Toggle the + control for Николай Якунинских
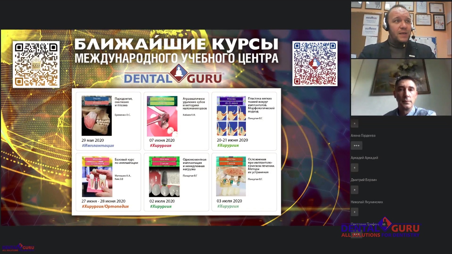Screen dimensions: 452x254 pyautogui.click(x=354, y=212)
